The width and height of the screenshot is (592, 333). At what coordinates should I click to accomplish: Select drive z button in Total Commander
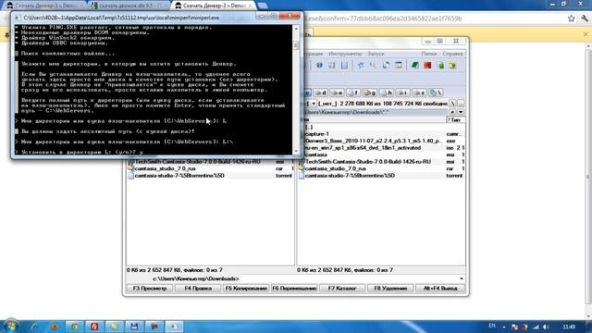(419, 92)
